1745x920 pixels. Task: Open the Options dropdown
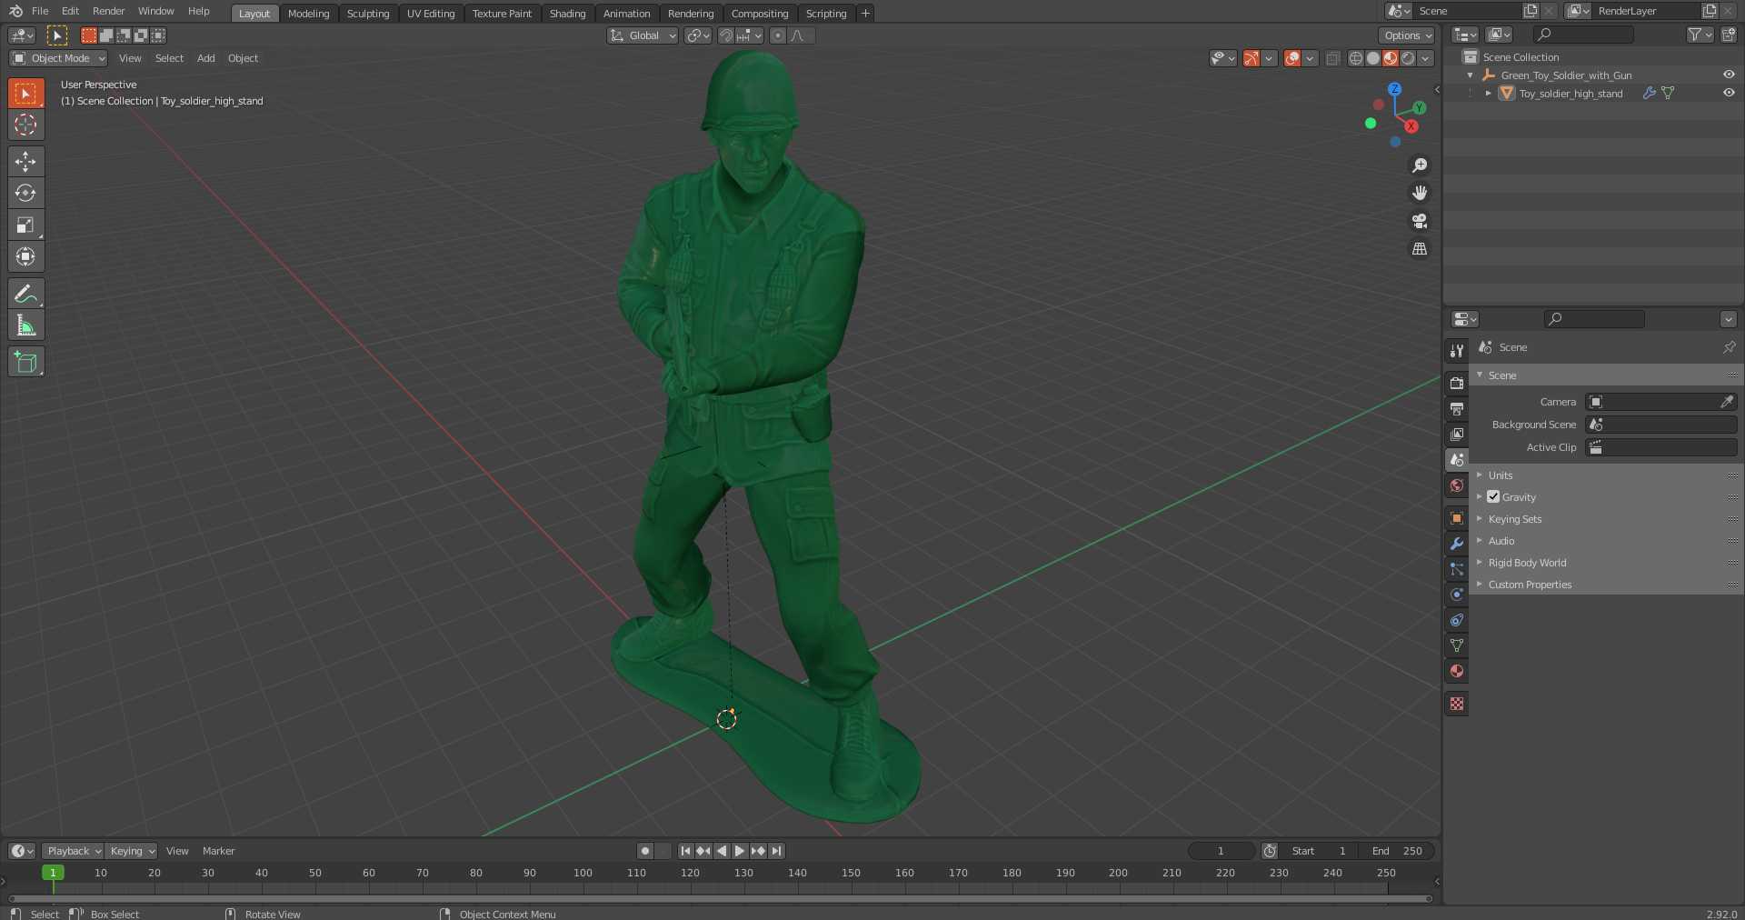pos(1407,35)
